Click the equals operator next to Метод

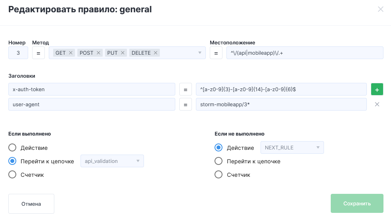point(38,53)
